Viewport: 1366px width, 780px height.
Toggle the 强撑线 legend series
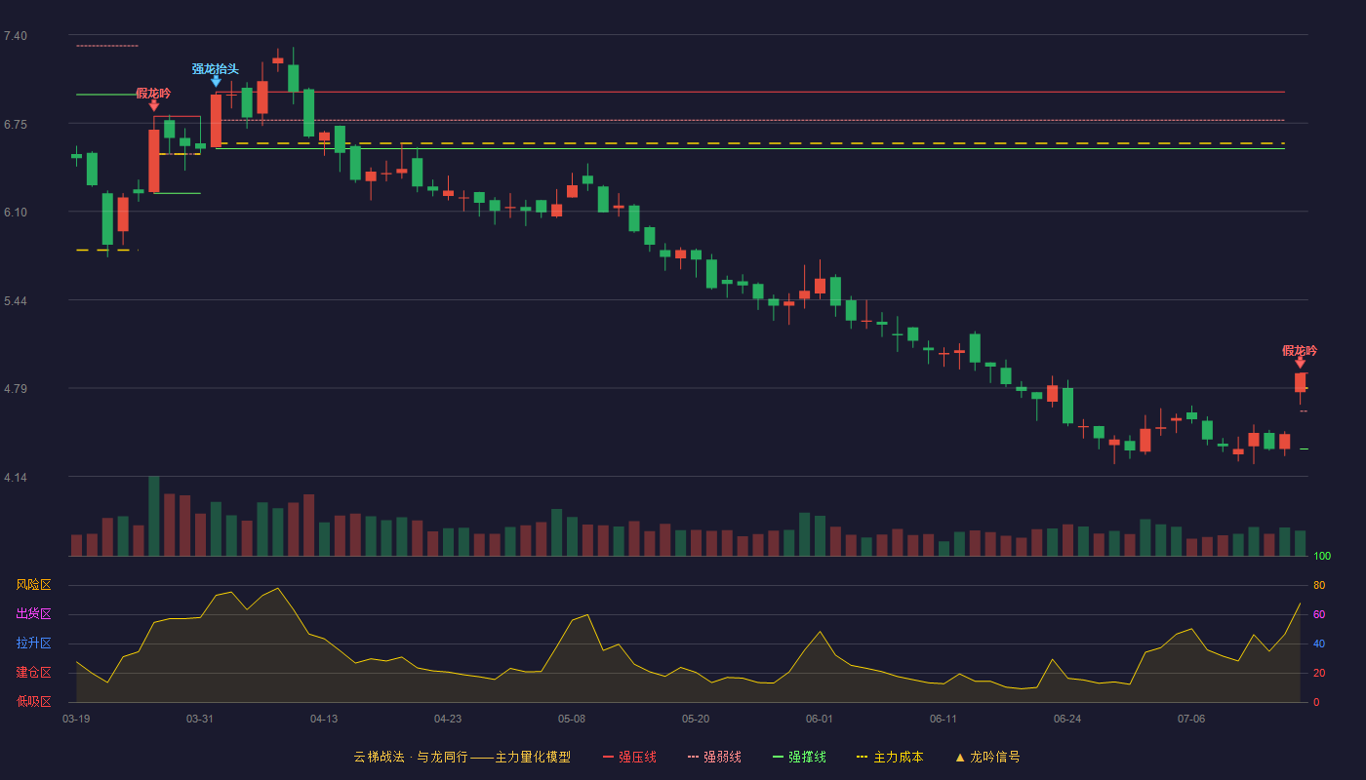799,757
